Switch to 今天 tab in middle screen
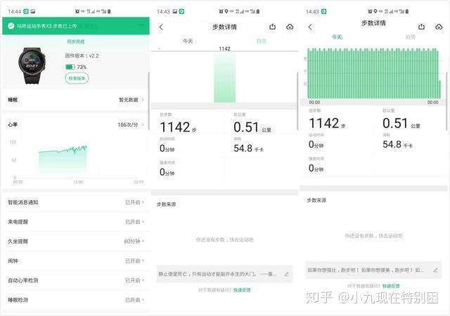 pyautogui.click(x=188, y=41)
